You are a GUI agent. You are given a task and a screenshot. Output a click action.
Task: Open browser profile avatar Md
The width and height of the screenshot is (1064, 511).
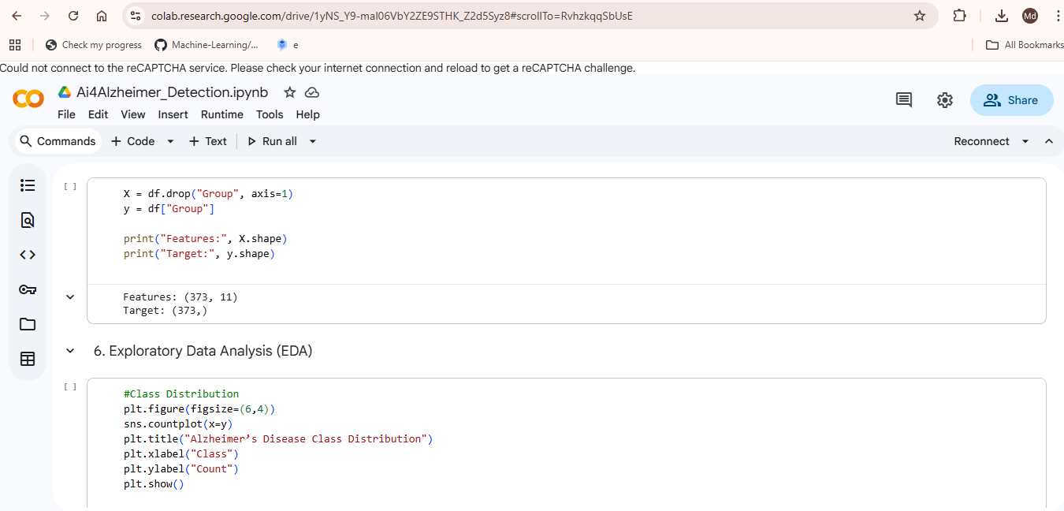click(1029, 16)
